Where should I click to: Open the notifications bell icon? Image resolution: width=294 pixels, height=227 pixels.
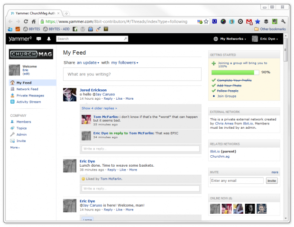[49, 38]
